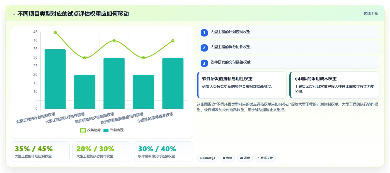Screen dimensions: 390x173
Task: Click the 20% / 30% stat card
Action: pos(102,152)
